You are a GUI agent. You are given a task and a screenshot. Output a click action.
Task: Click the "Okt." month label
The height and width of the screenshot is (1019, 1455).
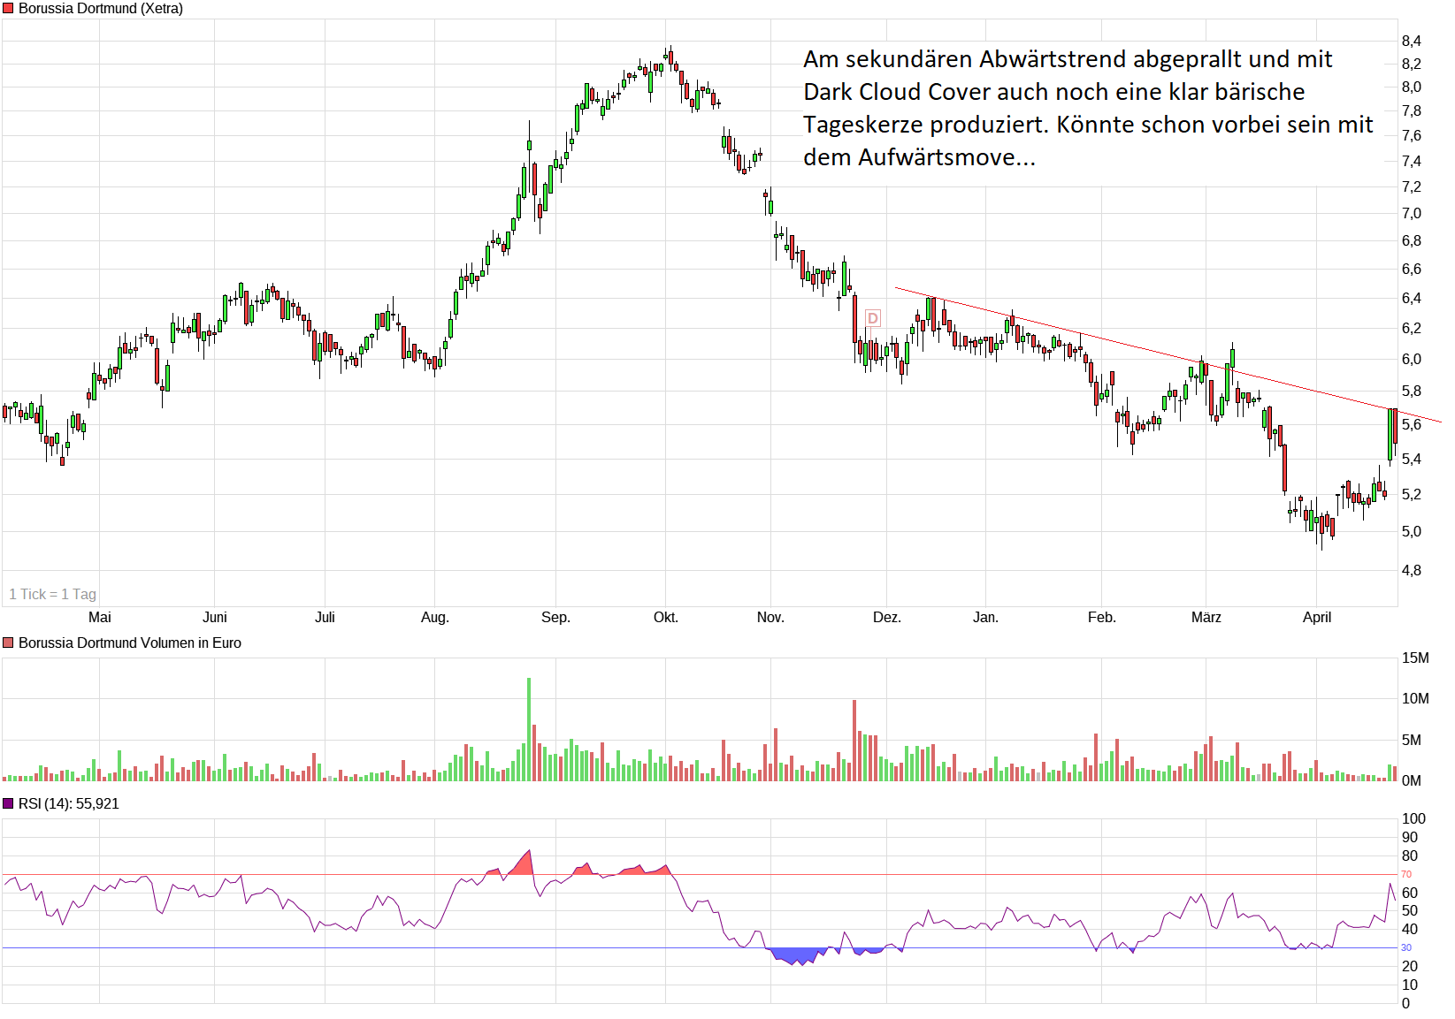[x=666, y=618]
